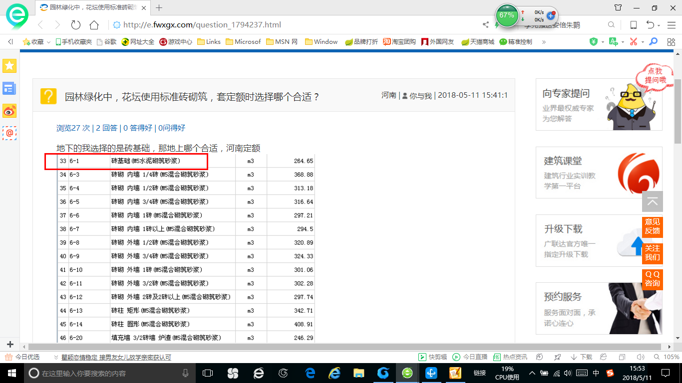Click 快剪辑 in status bar
The image size is (682, 383).
433,357
